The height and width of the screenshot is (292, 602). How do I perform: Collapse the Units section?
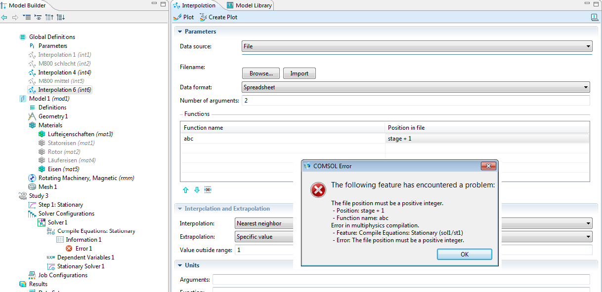180,265
